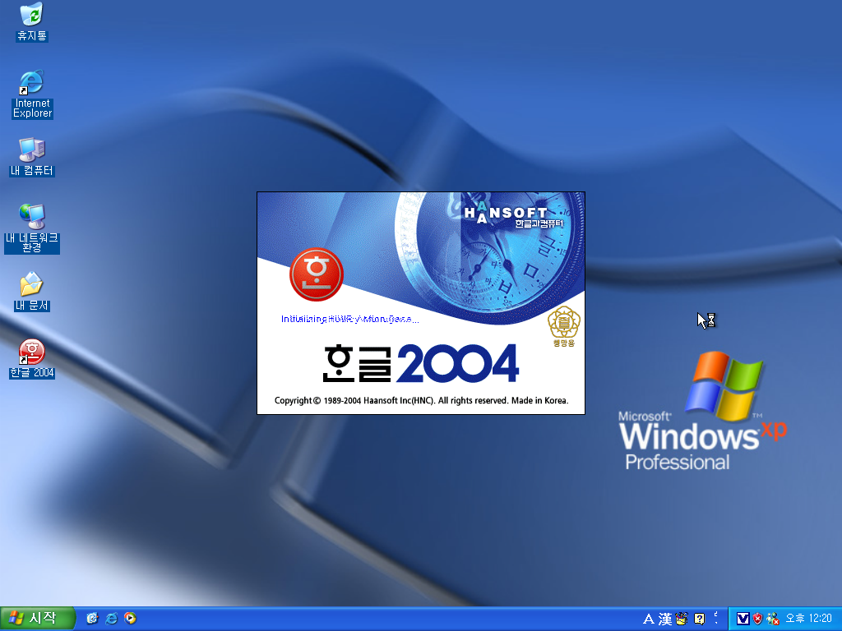Launch Windows Media Player from quick launch

(x=131, y=619)
